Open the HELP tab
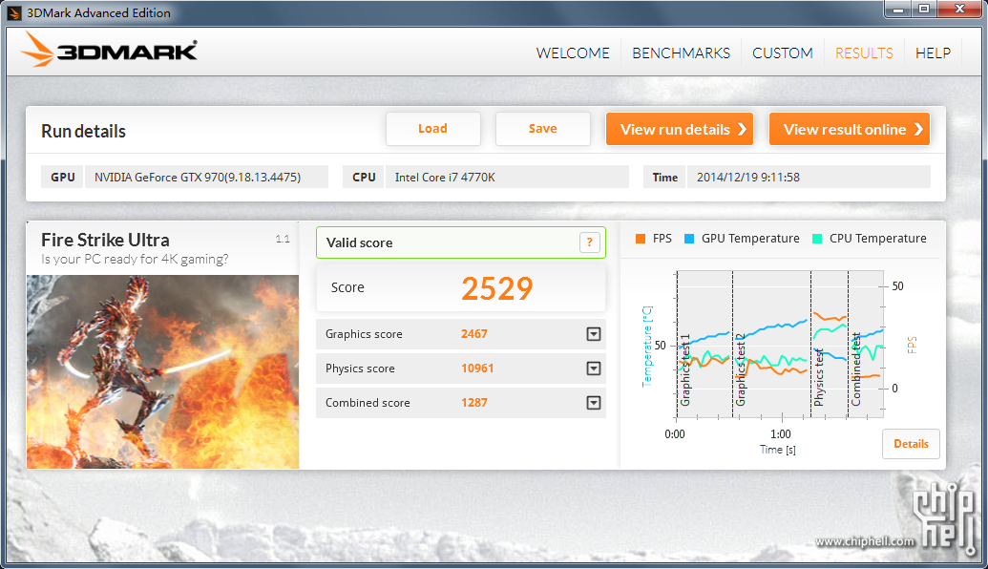The width and height of the screenshot is (988, 569). click(934, 53)
